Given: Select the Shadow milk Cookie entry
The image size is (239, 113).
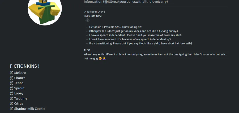Looking at the screenshot, I should (30, 109).
